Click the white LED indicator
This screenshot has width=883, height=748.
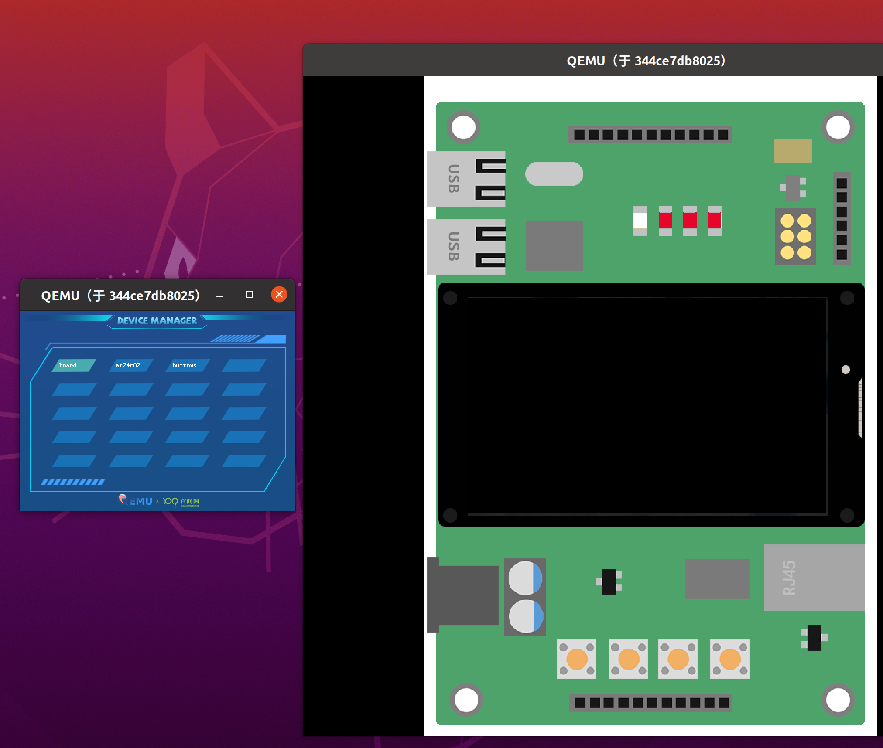point(640,221)
